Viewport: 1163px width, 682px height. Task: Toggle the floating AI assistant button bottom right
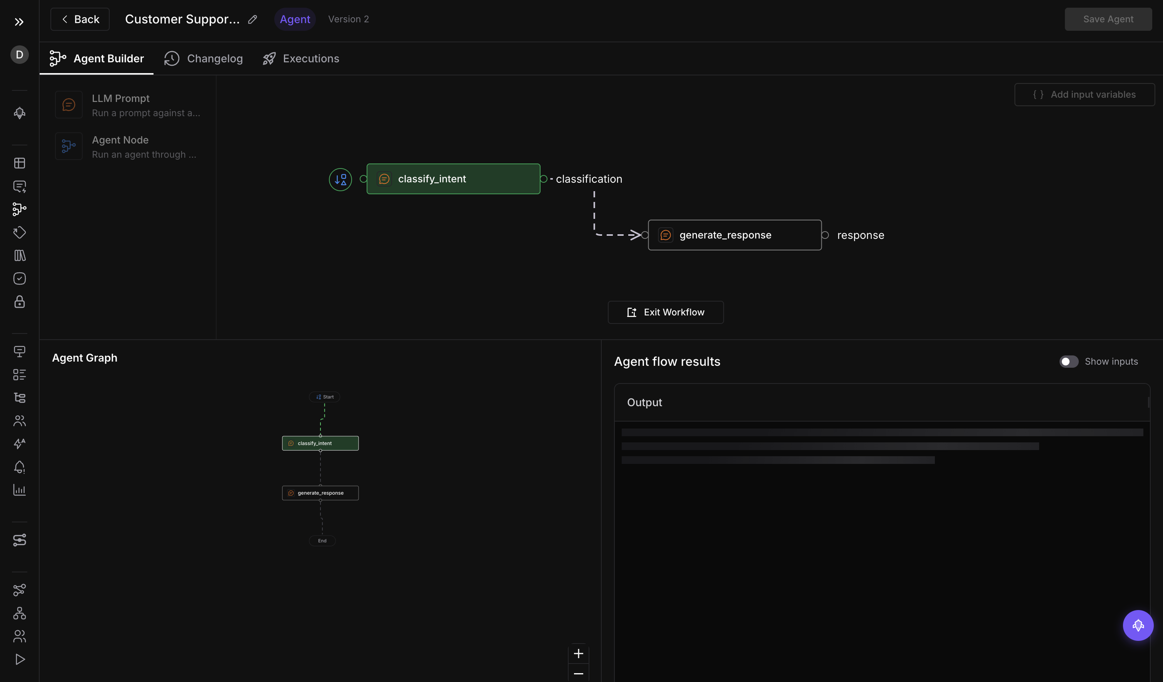coord(1138,625)
